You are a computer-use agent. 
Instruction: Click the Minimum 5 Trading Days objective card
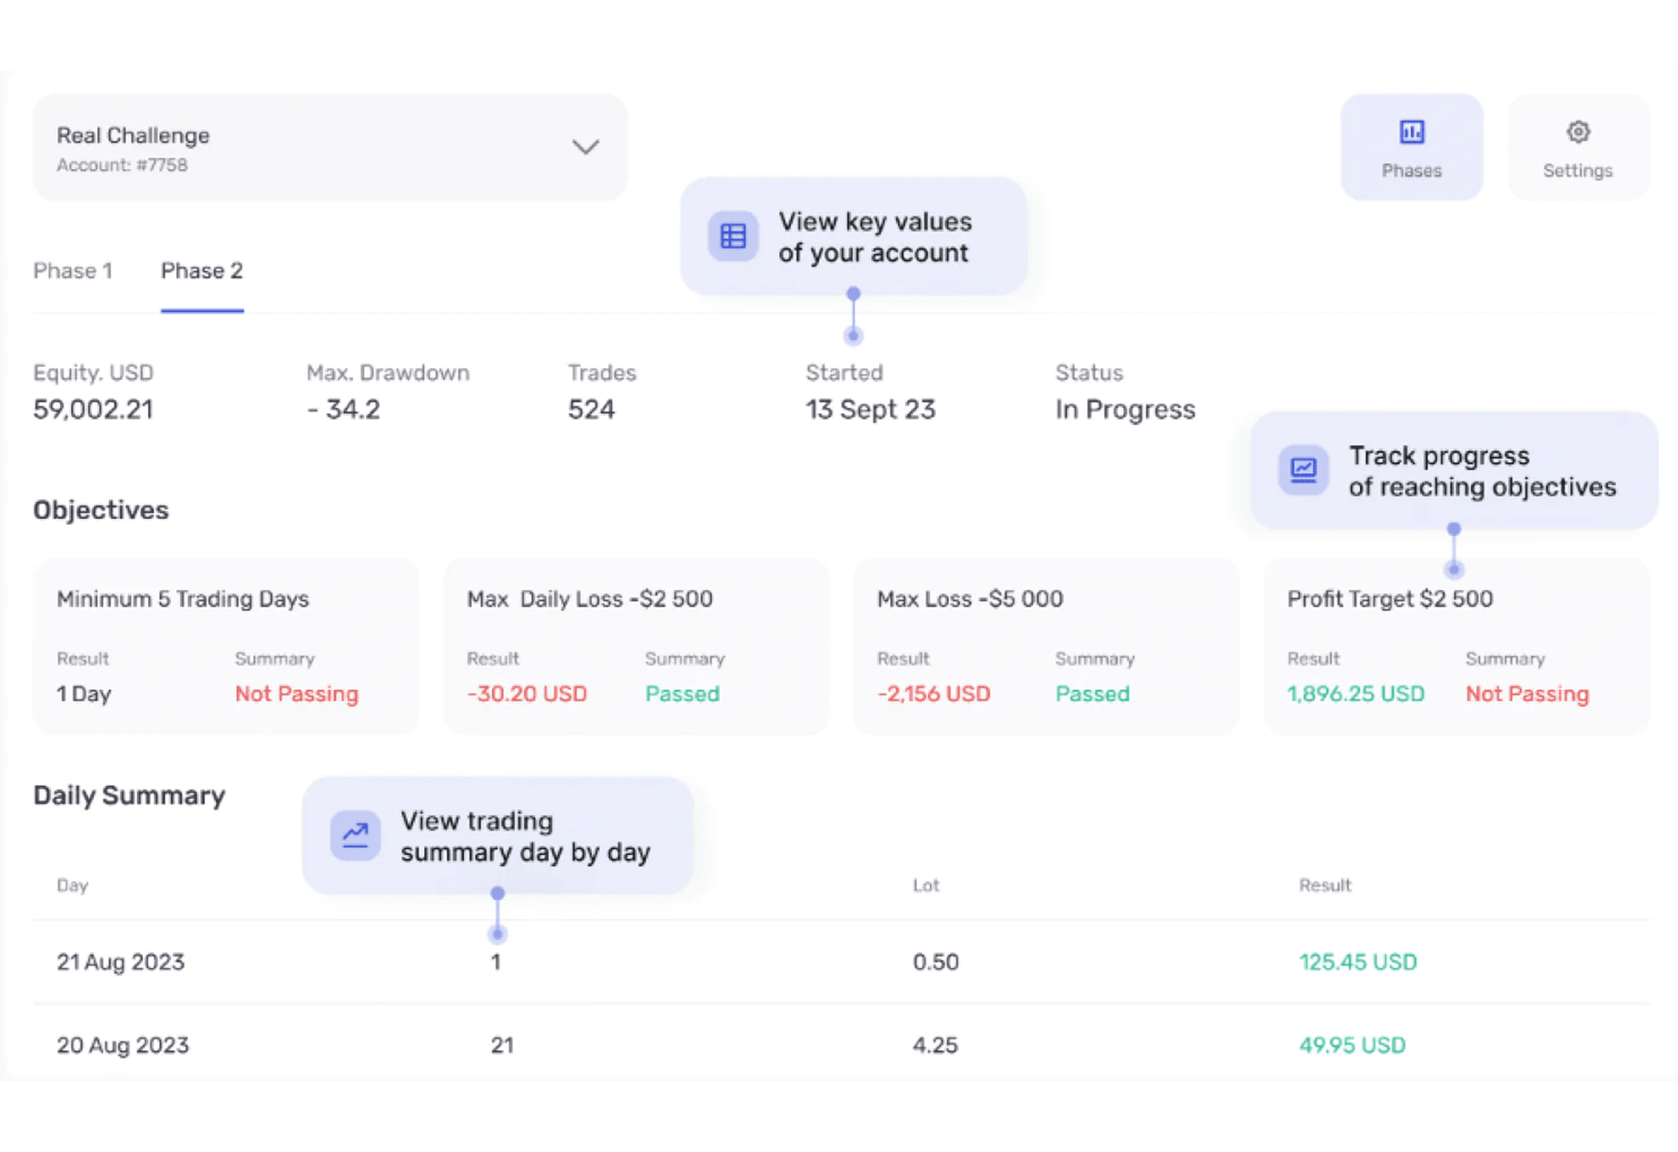tap(225, 645)
